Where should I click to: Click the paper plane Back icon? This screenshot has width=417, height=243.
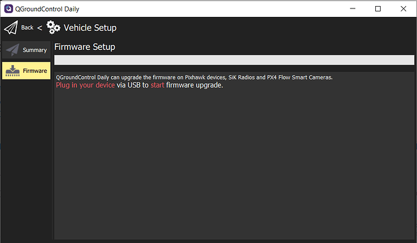(x=11, y=28)
